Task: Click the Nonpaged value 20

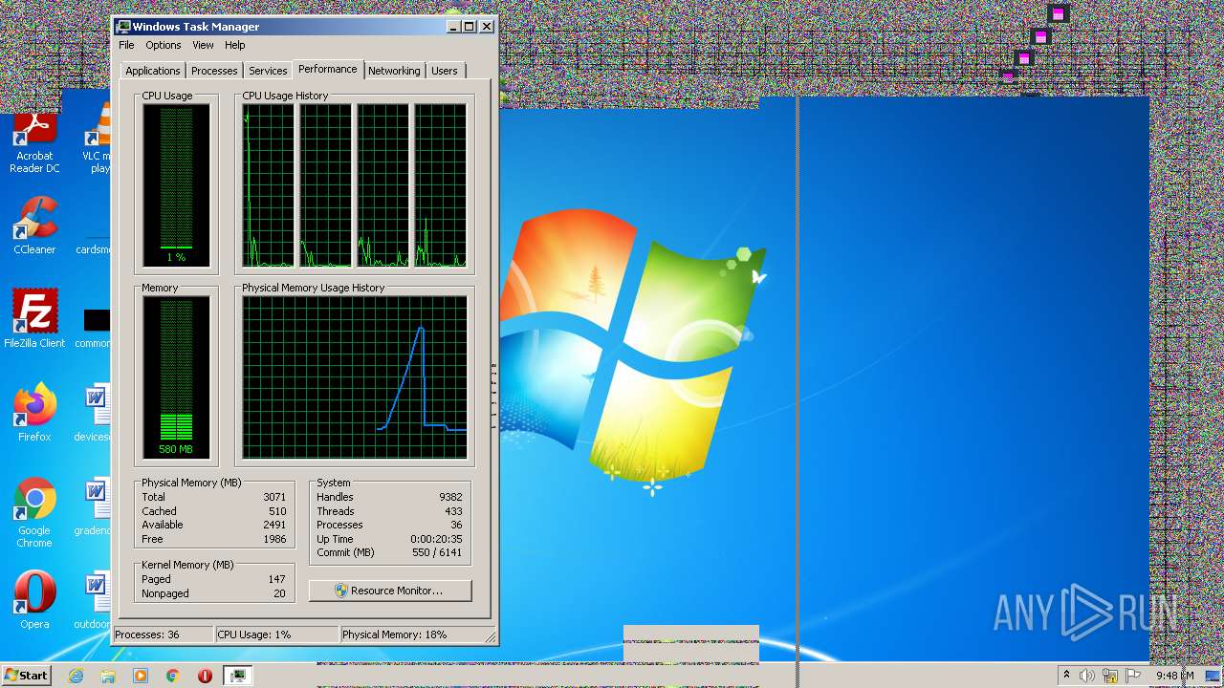Action: click(279, 593)
